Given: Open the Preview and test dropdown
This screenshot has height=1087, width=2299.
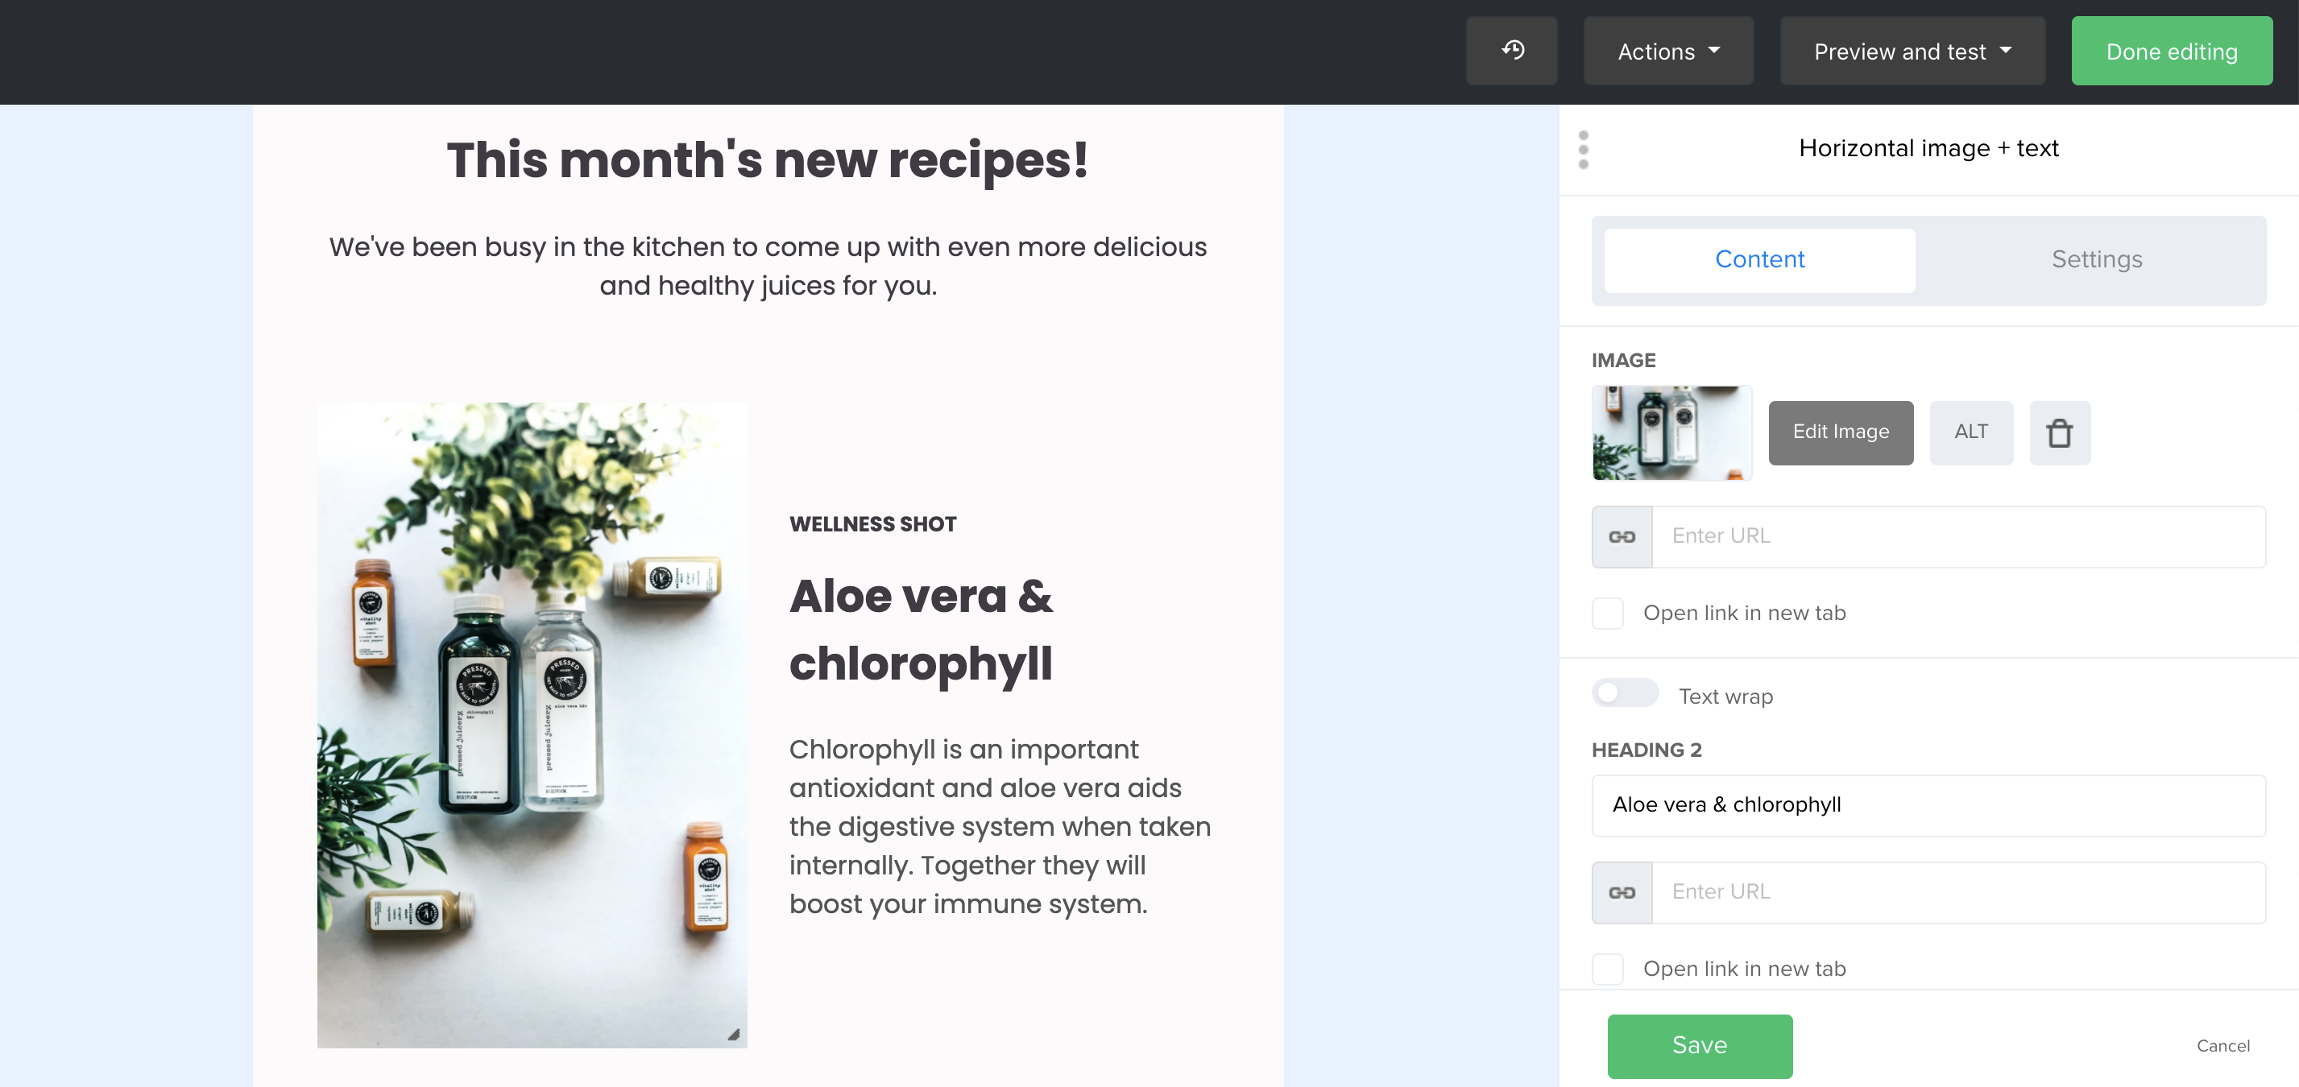Looking at the screenshot, I should click(1912, 51).
